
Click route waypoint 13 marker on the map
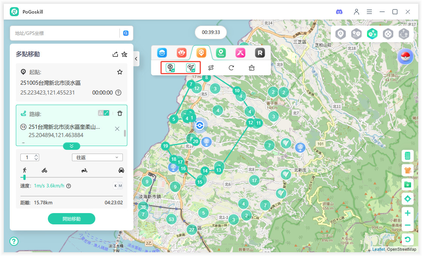[219, 170]
